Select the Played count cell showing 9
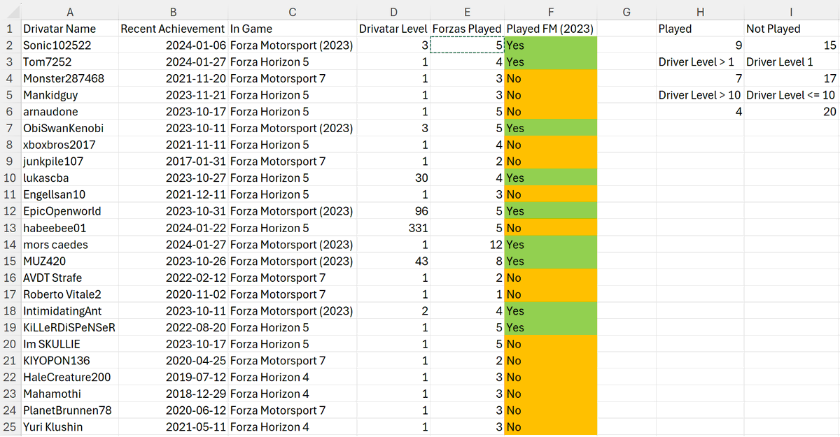Screen dimensions: 840x437 coord(700,45)
